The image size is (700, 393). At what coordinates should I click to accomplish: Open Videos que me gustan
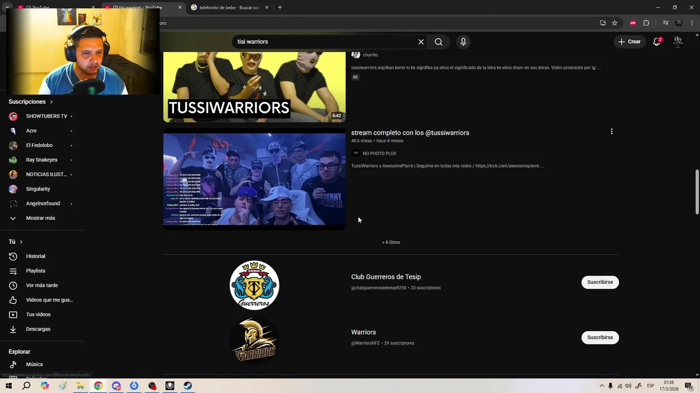(42, 300)
